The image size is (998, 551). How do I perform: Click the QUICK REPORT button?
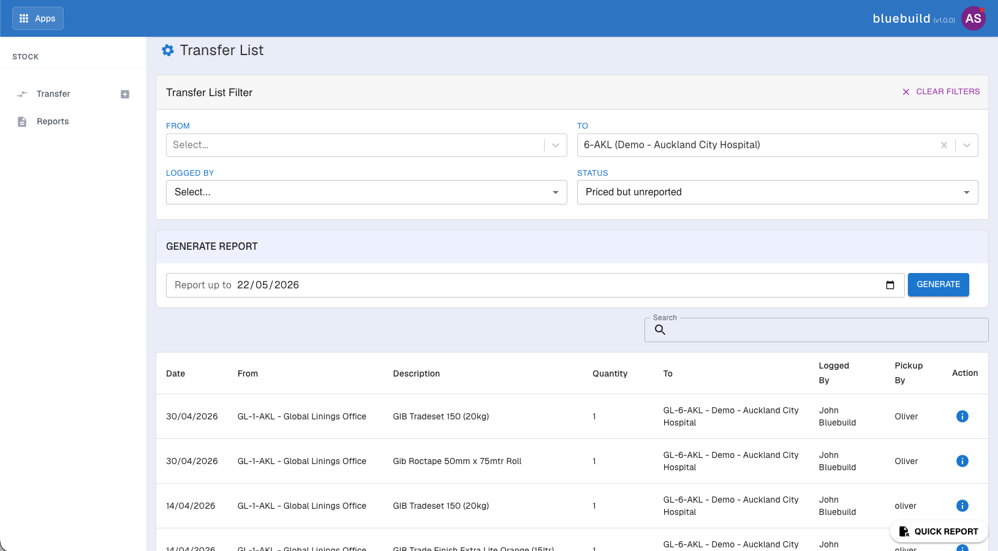click(939, 531)
